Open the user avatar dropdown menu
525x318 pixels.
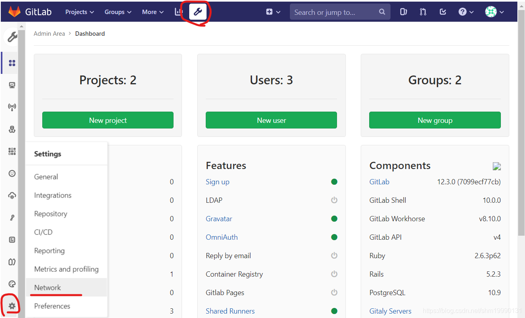click(x=494, y=12)
